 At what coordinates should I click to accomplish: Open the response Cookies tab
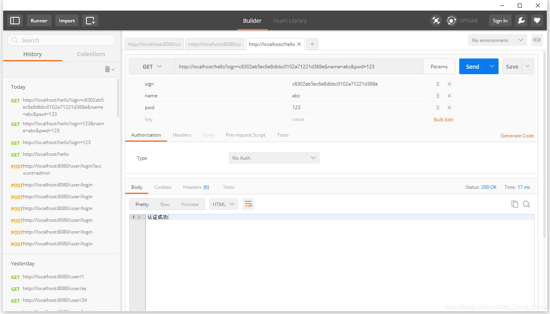coord(163,187)
